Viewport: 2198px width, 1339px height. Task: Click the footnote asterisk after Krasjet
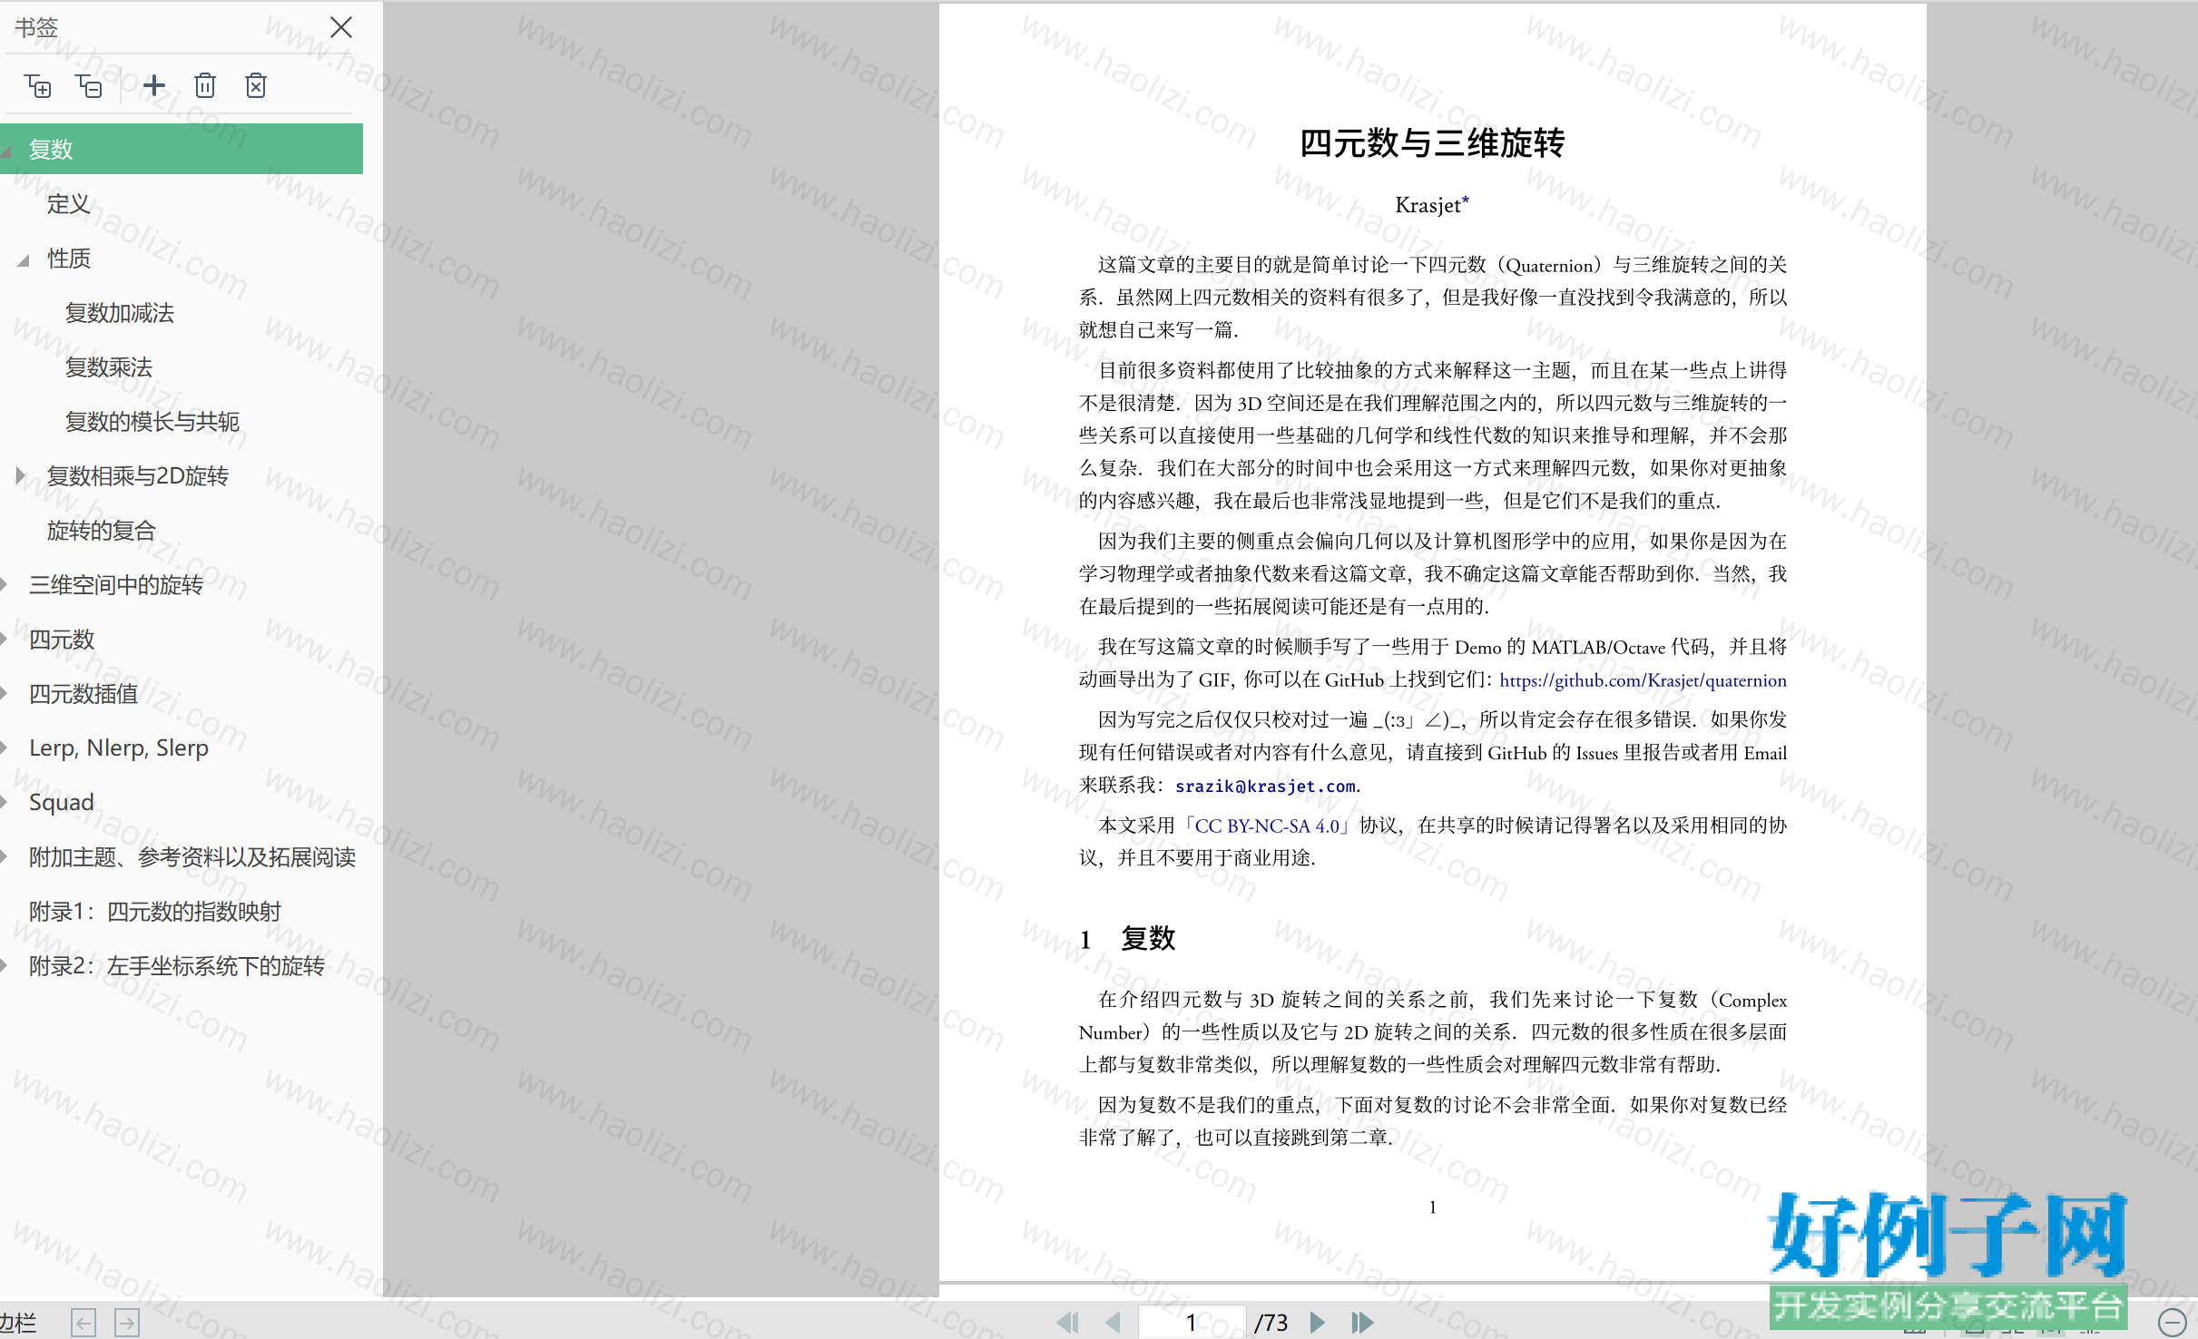[x=1465, y=200]
